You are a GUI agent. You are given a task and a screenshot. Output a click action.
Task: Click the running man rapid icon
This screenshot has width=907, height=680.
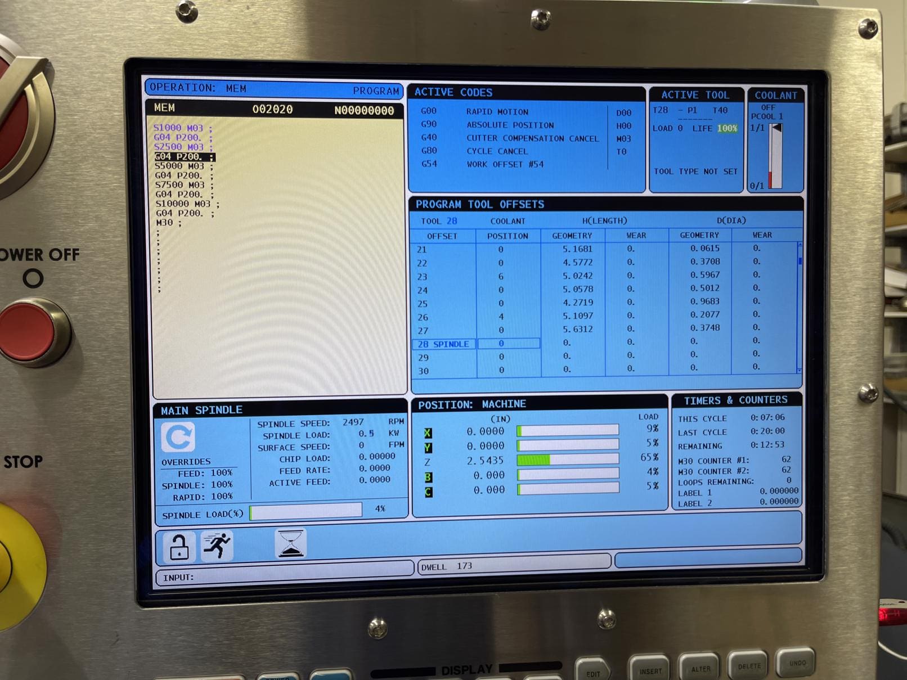[217, 546]
